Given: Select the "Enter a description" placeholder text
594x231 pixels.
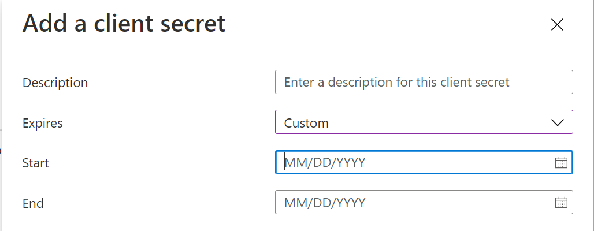Looking at the screenshot, I should click(397, 82).
